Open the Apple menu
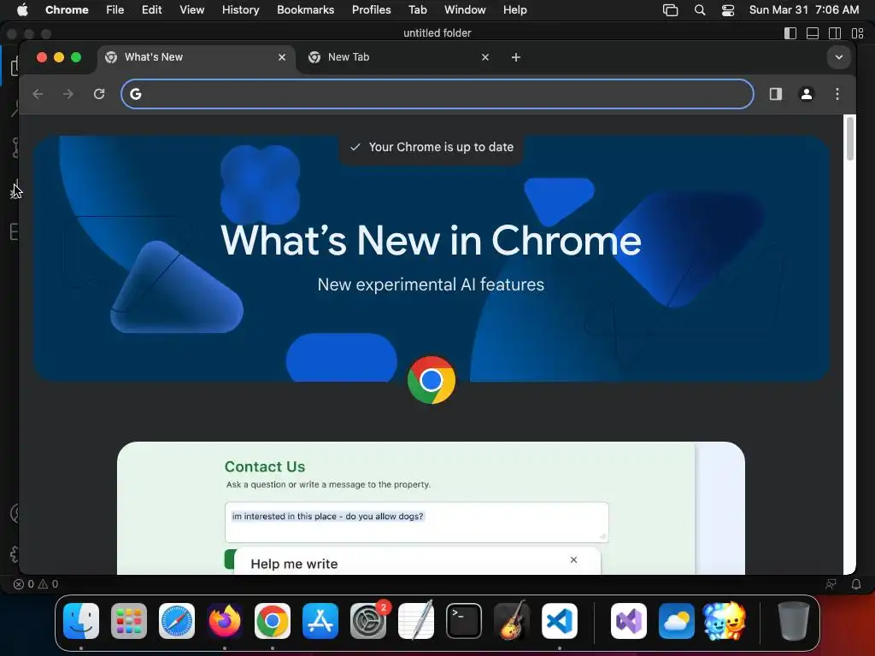Screen dimensions: 875x656 [x=22, y=9]
